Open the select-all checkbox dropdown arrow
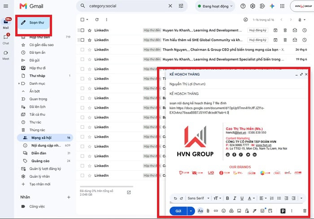The width and height of the screenshot is (314, 219). pyautogui.click(x=87, y=19)
